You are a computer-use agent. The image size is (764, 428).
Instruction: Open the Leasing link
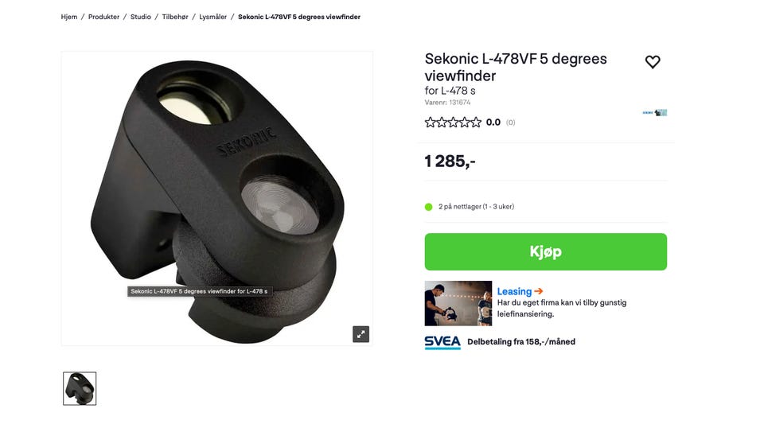click(514, 291)
